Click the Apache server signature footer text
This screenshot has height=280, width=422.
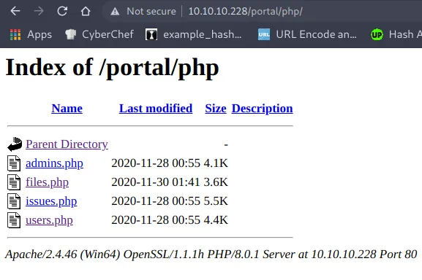(211, 254)
